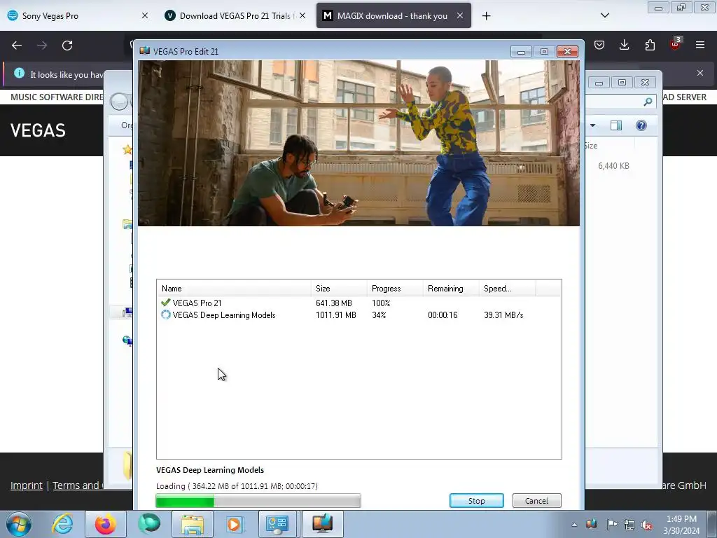Click the notification info icon
Viewport: 717px width, 538px height.
point(19,73)
